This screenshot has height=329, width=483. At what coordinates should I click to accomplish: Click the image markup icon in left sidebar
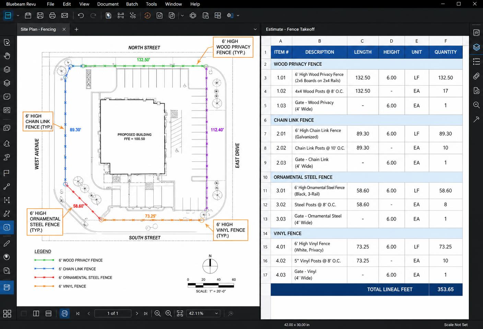coord(7,110)
